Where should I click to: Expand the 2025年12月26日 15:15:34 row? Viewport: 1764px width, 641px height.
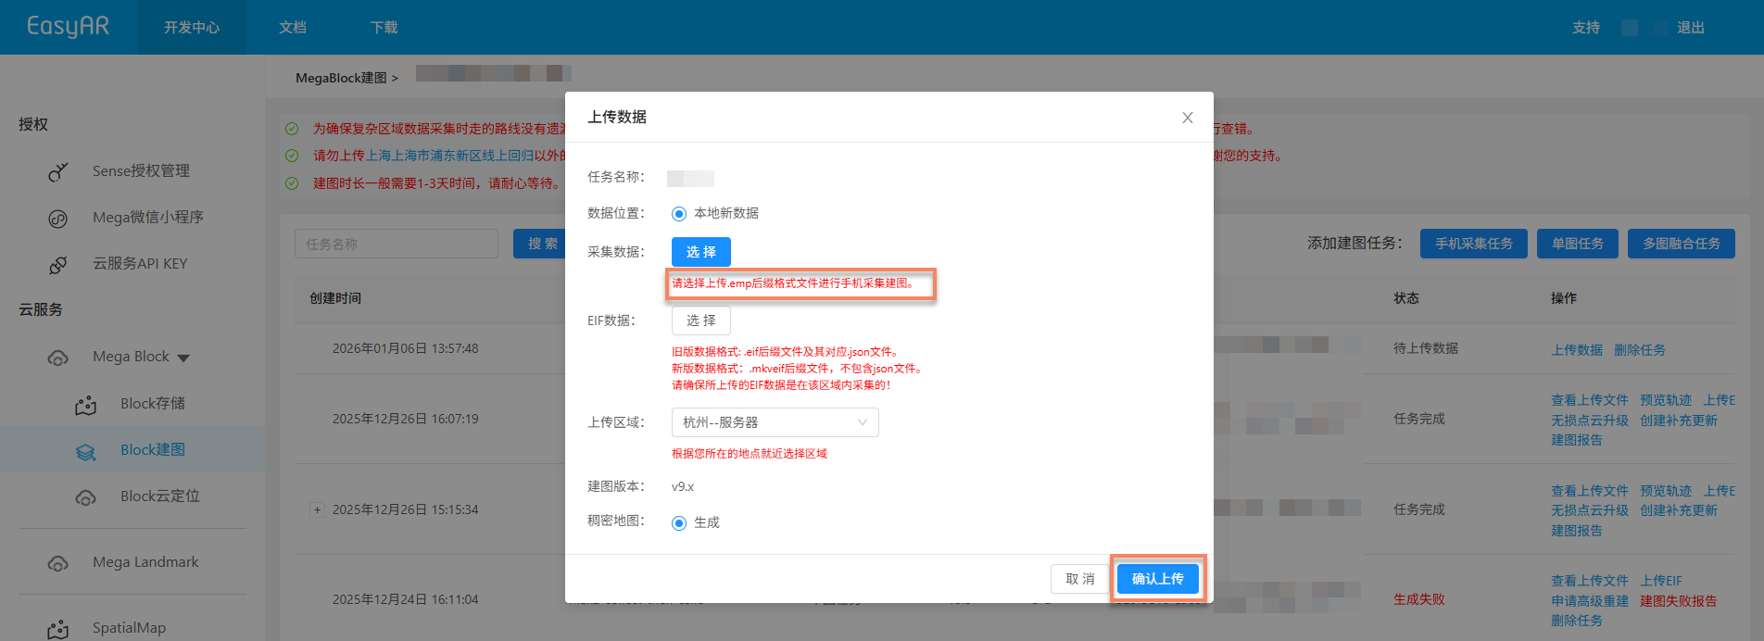[317, 509]
